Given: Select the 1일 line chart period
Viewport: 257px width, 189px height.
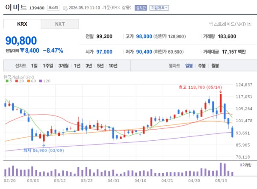Looking at the screenshot, I should pos(34,66).
